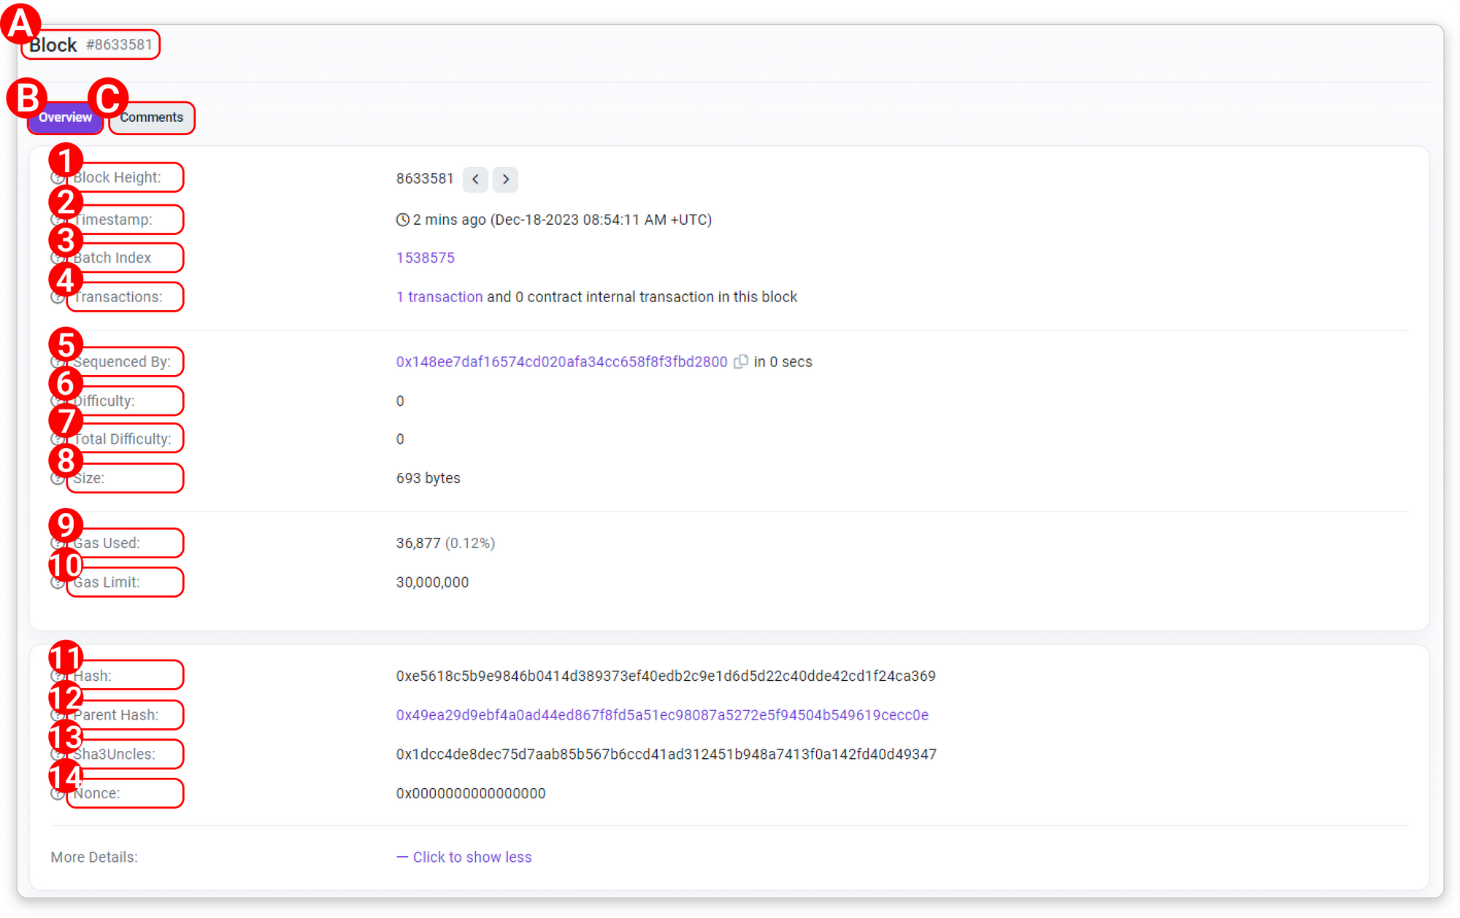
Task: Click the help icon beside Nonce
Action: [x=57, y=794]
